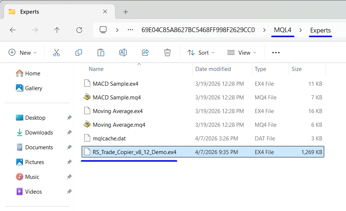Image resolution: width=346 pixels, height=211 pixels.
Task: Click the 4/7/2026 3:26 PM date cell
Action: tap(217, 139)
